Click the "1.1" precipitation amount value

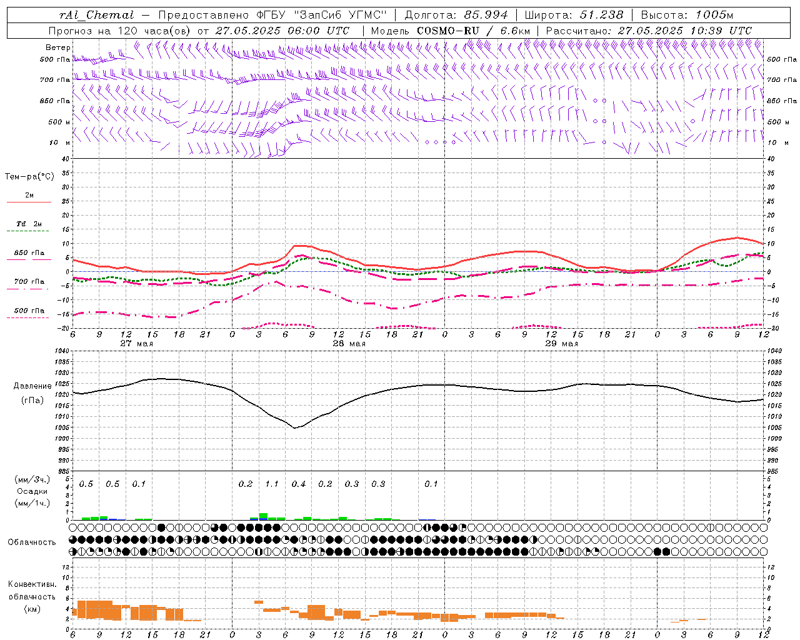pyautogui.click(x=272, y=484)
